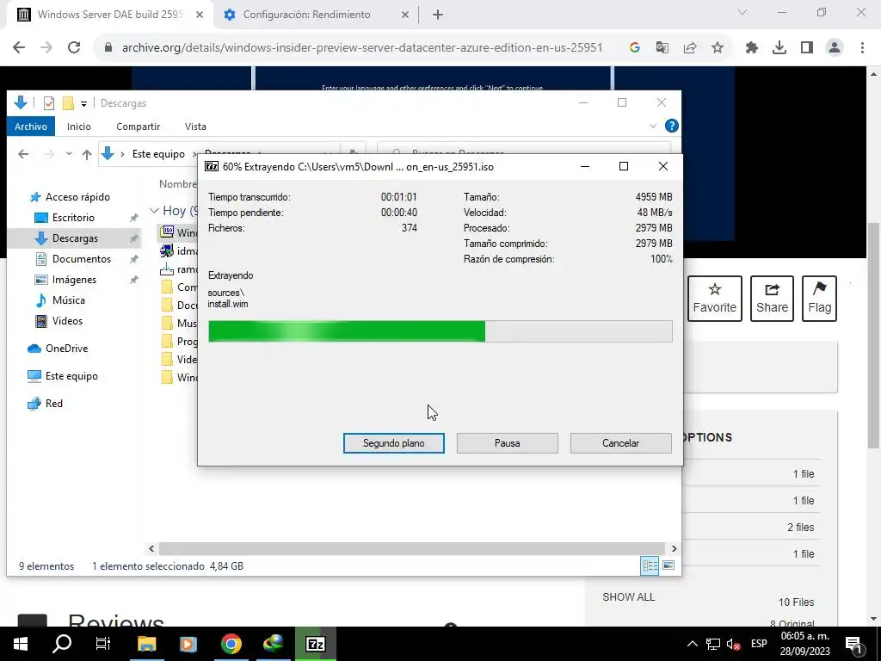Open a new Chrome tab

(438, 15)
